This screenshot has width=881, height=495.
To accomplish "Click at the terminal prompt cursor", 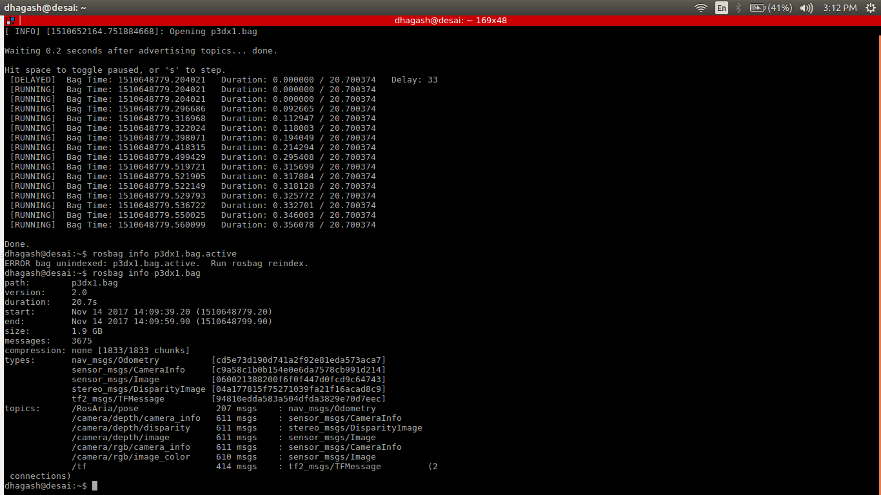I will 95,485.
